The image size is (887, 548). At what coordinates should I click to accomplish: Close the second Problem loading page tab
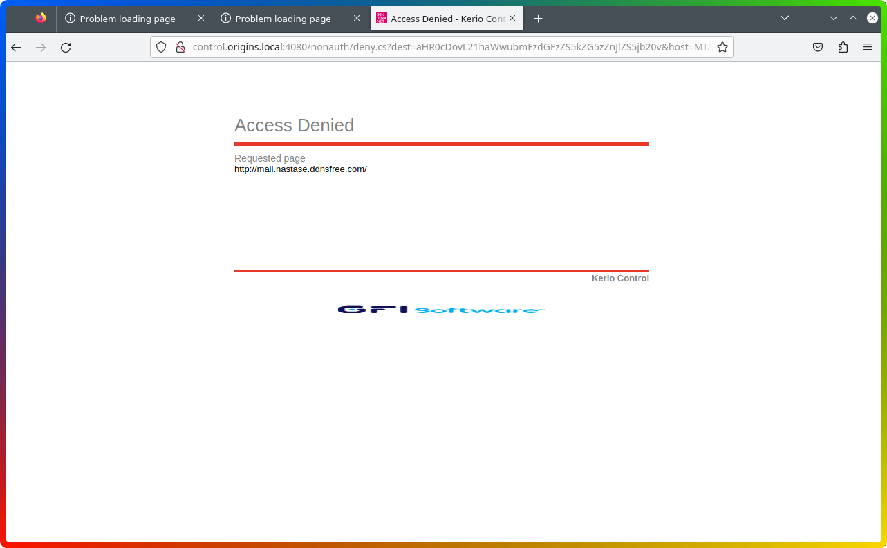pyautogui.click(x=357, y=18)
